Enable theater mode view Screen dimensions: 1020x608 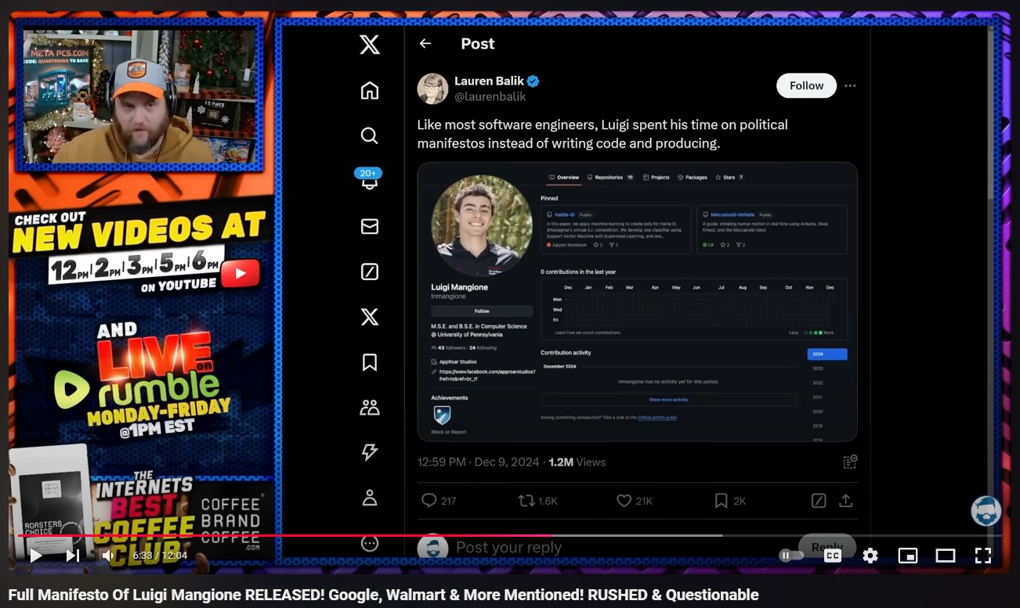coord(945,556)
